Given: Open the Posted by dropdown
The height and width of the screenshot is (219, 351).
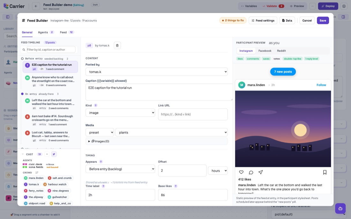Looking at the screenshot, I should tap(156, 72).
